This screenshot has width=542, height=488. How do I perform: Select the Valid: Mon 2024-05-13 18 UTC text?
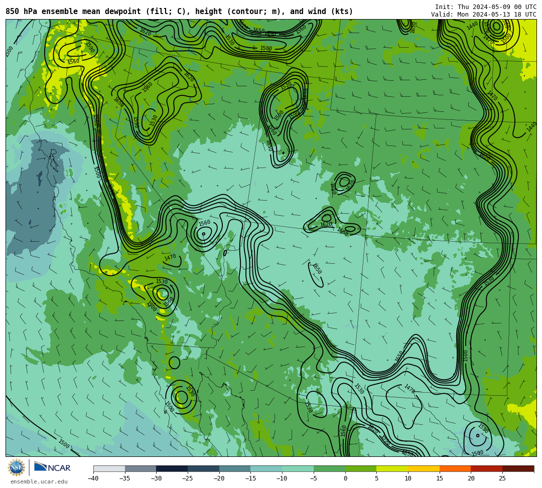point(484,15)
